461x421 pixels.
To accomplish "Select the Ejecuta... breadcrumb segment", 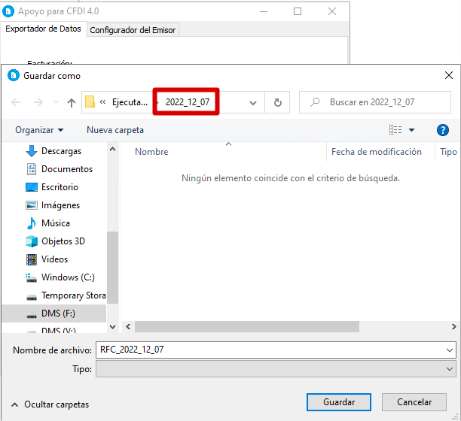I will tap(130, 102).
